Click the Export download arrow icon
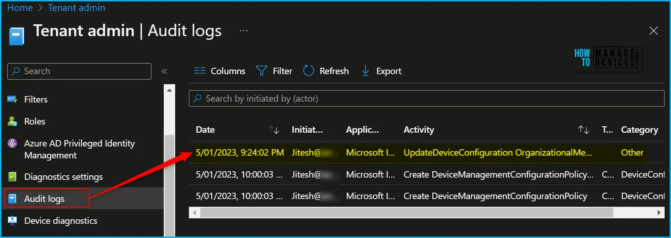 [365, 71]
